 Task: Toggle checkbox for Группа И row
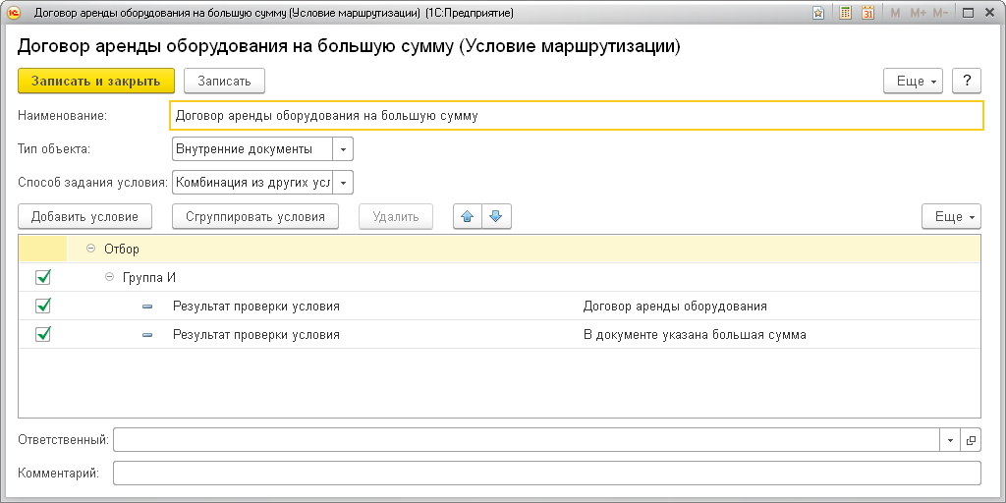click(x=43, y=277)
